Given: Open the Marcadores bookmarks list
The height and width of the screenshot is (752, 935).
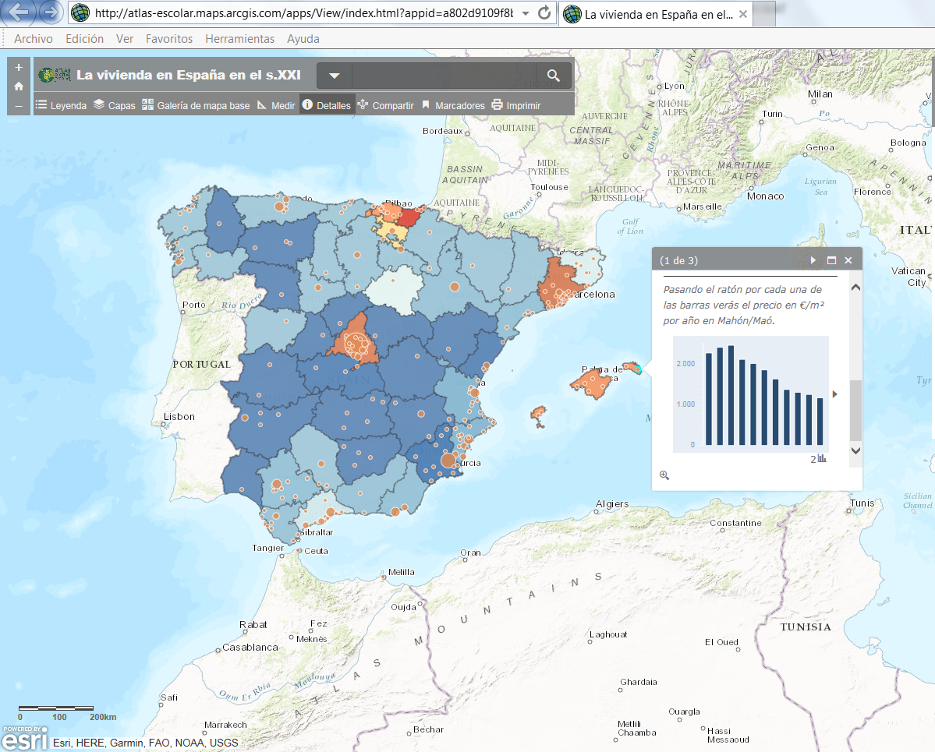Looking at the screenshot, I should coord(453,105).
